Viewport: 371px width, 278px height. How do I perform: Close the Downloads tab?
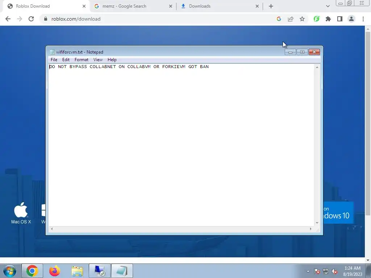point(257,6)
